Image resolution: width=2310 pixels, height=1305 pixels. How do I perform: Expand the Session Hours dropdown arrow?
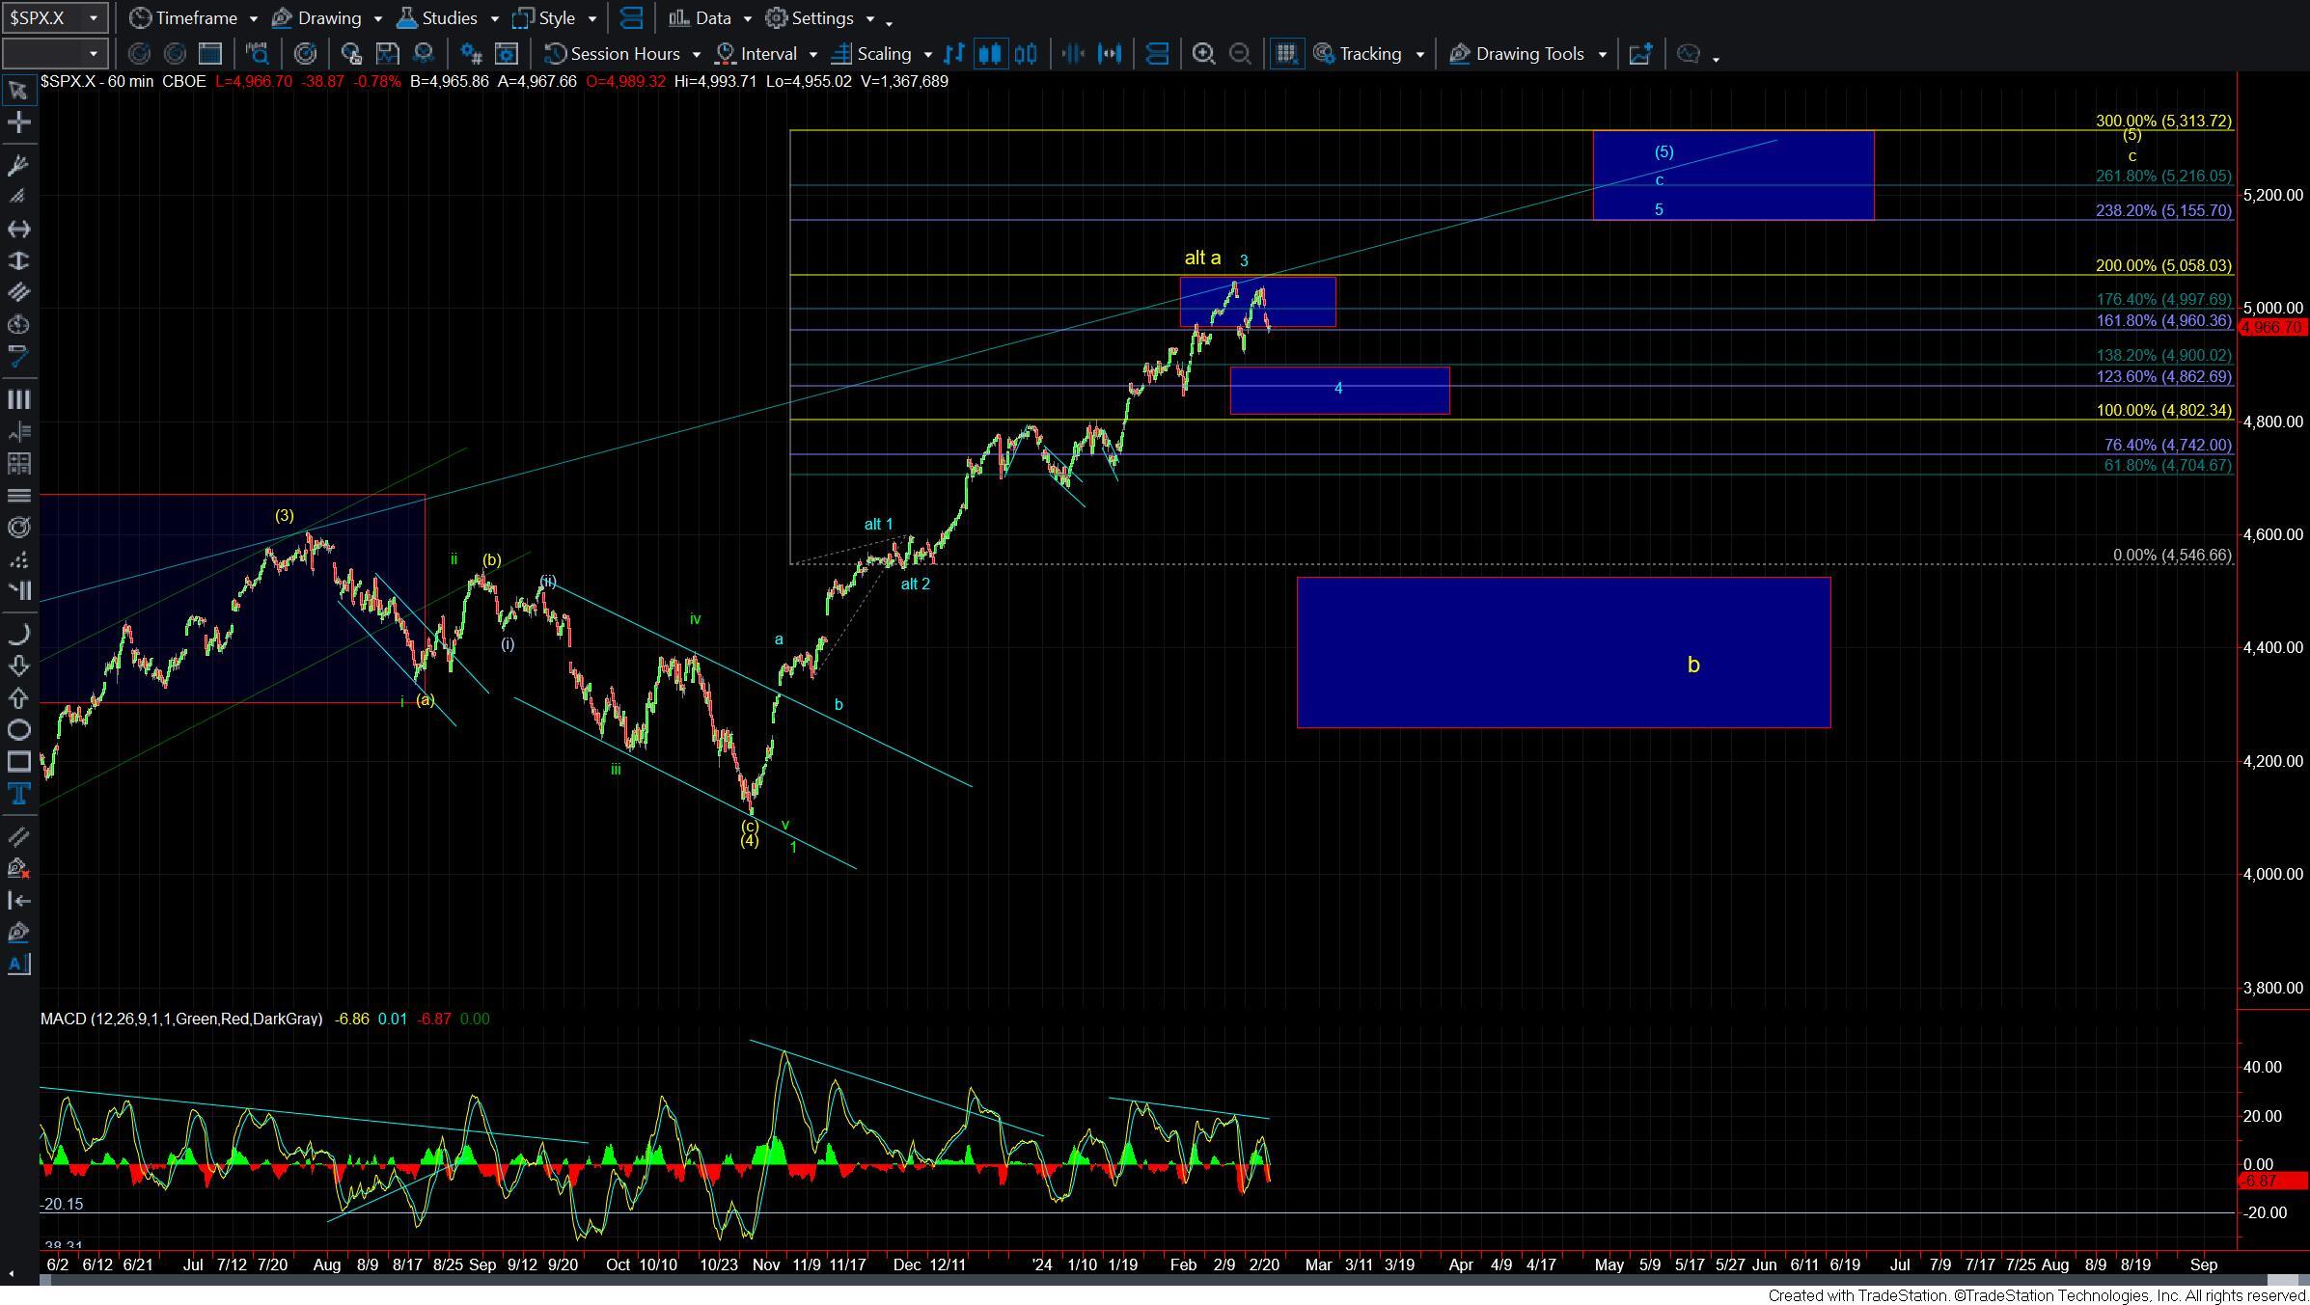(x=696, y=55)
